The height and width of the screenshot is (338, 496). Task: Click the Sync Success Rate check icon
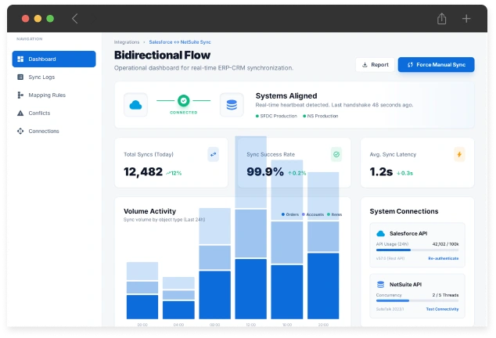click(x=336, y=154)
